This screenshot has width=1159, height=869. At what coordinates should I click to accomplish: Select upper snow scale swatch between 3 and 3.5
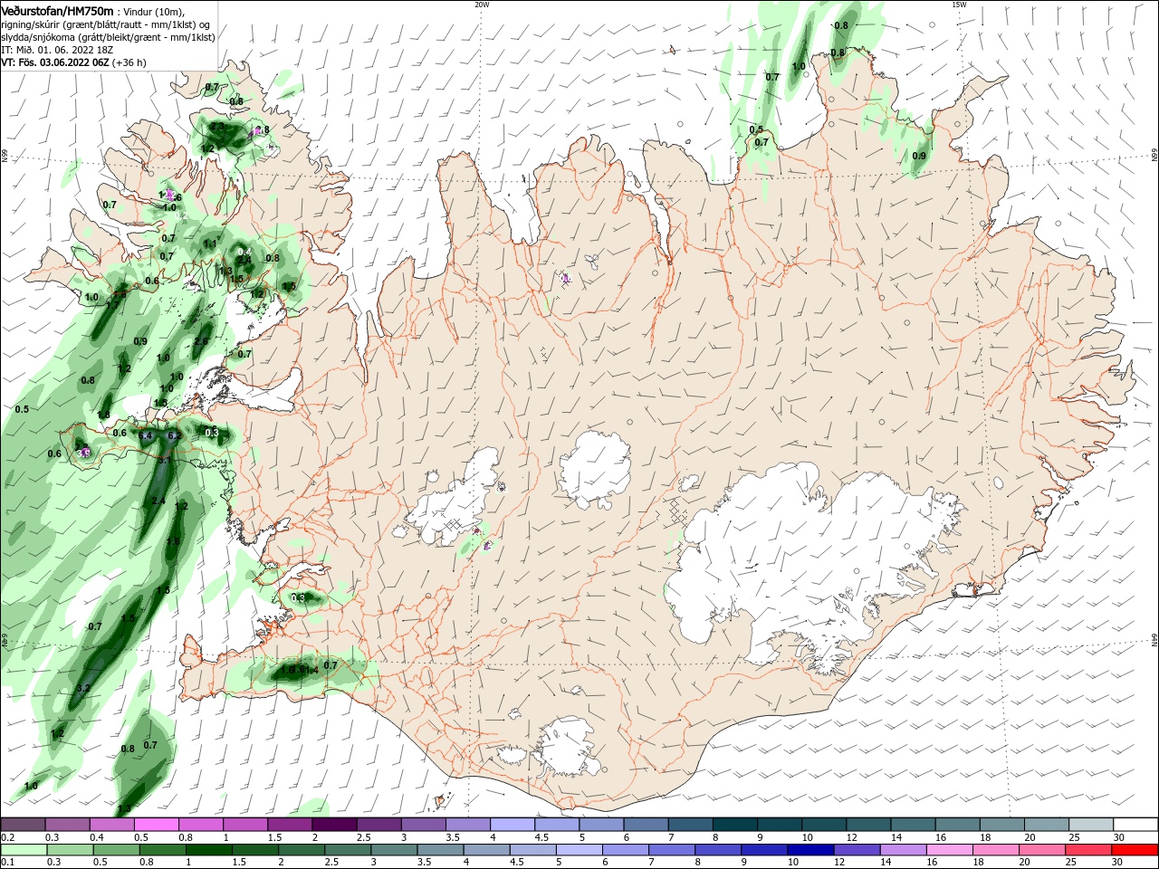(422, 825)
